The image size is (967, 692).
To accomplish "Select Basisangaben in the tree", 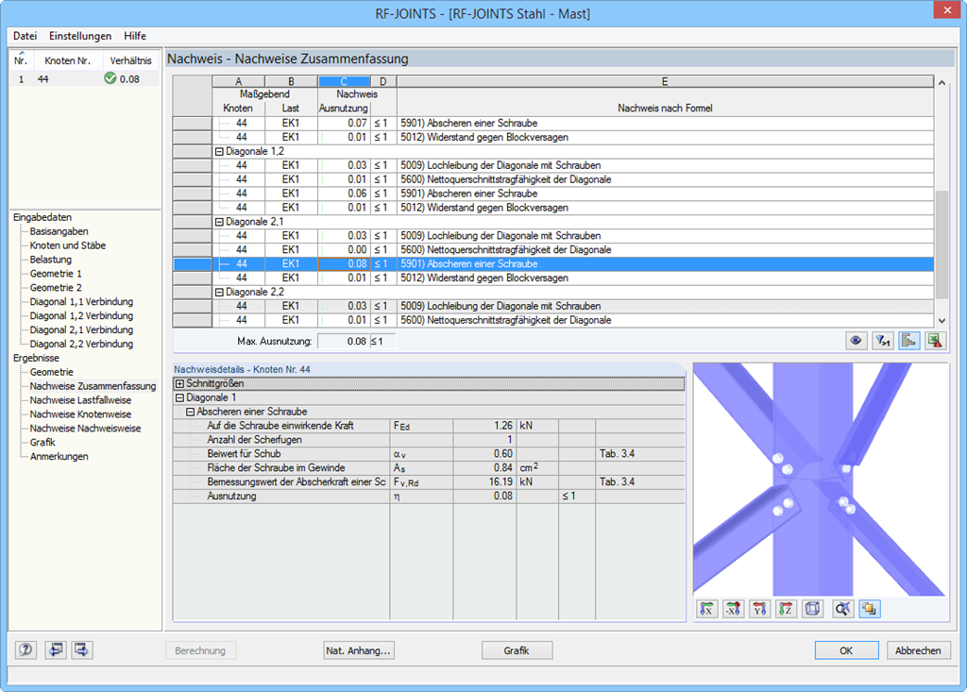I will click(x=59, y=231).
